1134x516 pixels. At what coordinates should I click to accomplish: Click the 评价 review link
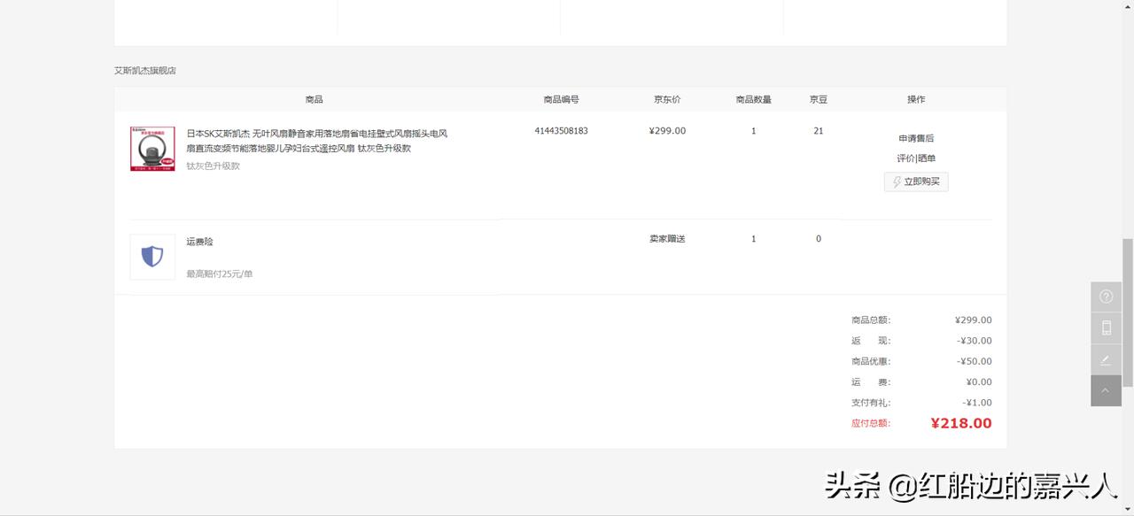904,158
